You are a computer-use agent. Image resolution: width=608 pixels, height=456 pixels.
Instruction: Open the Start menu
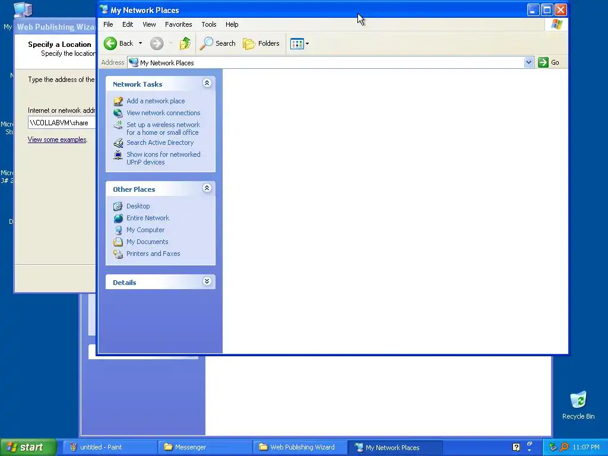point(28,447)
